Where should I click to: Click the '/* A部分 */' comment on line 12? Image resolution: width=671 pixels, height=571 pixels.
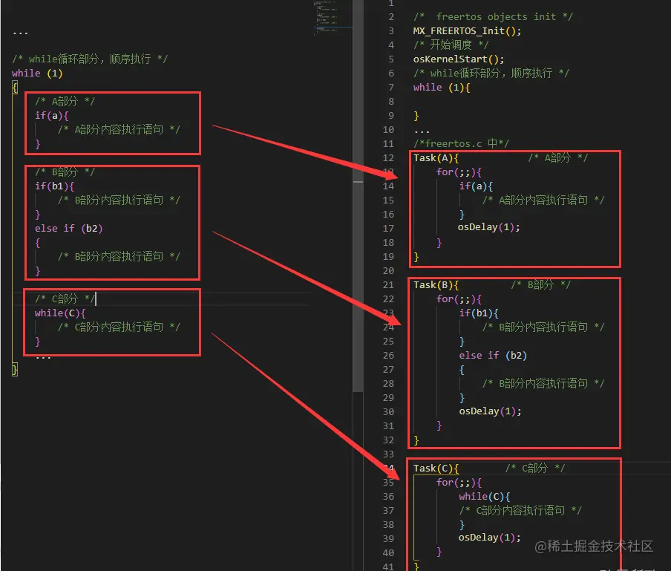pos(557,158)
